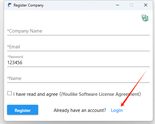Minimize the Register Company window
Image resolution: width=155 pixels, height=124 pixels.
pos(117,5)
